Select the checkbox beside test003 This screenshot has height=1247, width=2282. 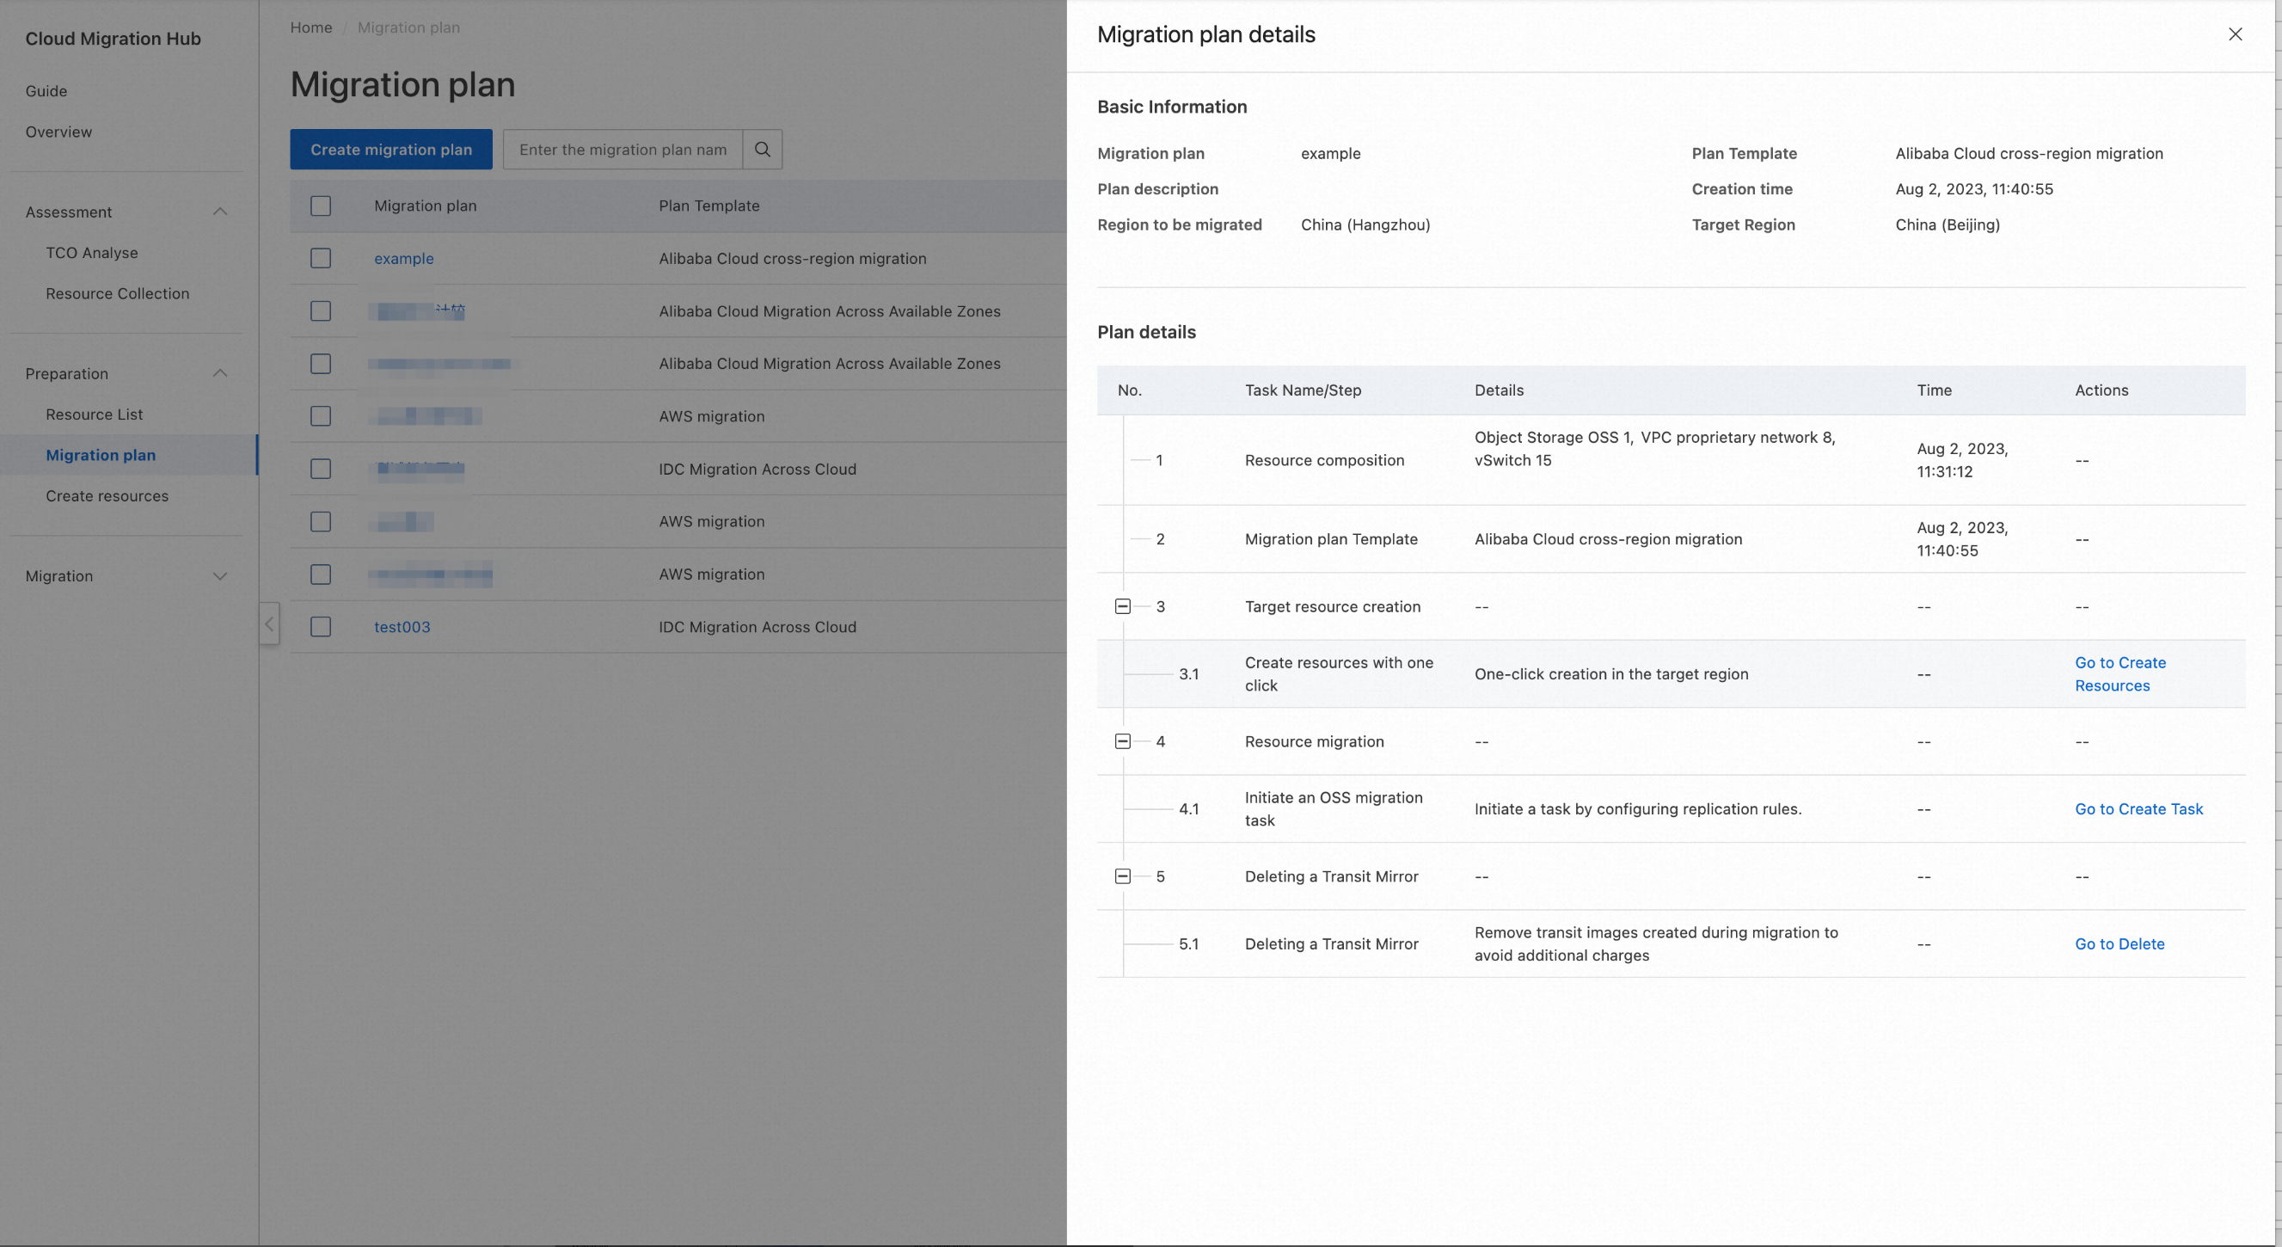(321, 627)
